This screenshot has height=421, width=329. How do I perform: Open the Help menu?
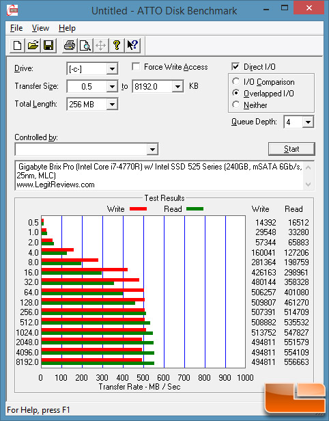pyautogui.click(x=67, y=28)
